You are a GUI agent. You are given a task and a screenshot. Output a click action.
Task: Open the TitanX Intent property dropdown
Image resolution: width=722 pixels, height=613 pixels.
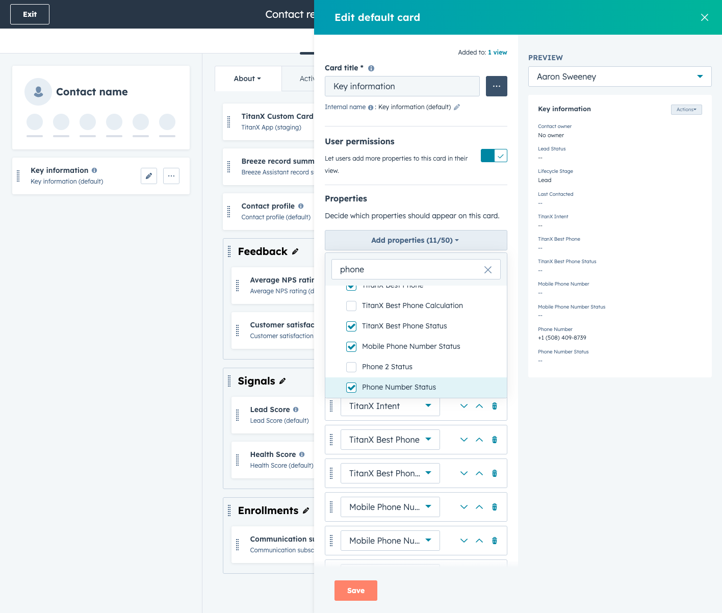click(390, 406)
